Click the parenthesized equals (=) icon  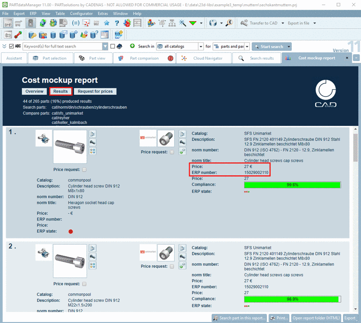76,23
